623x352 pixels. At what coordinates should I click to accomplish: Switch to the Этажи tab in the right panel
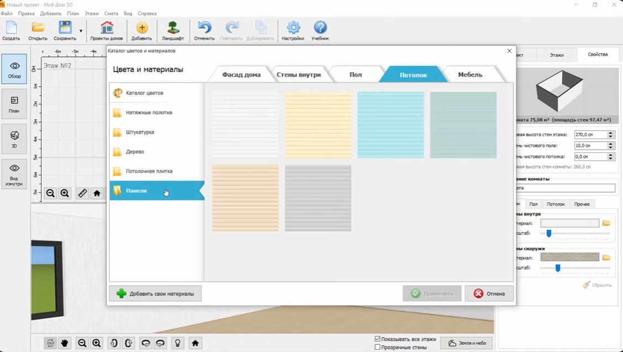pyautogui.click(x=557, y=55)
